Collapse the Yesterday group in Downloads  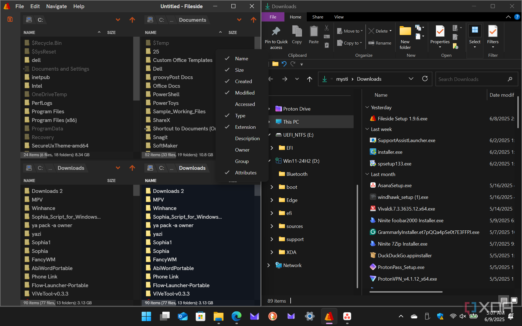point(367,107)
